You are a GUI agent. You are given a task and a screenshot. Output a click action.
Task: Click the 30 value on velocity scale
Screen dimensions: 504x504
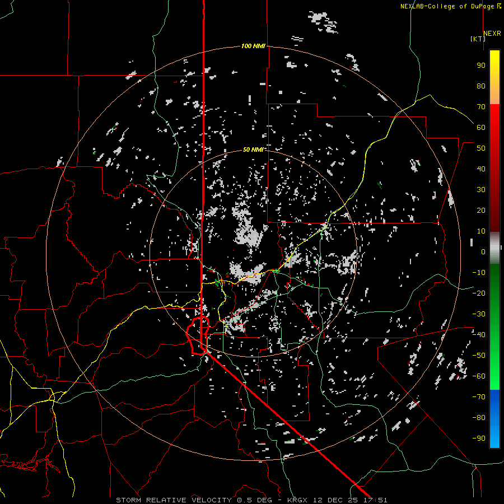(481, 190)
